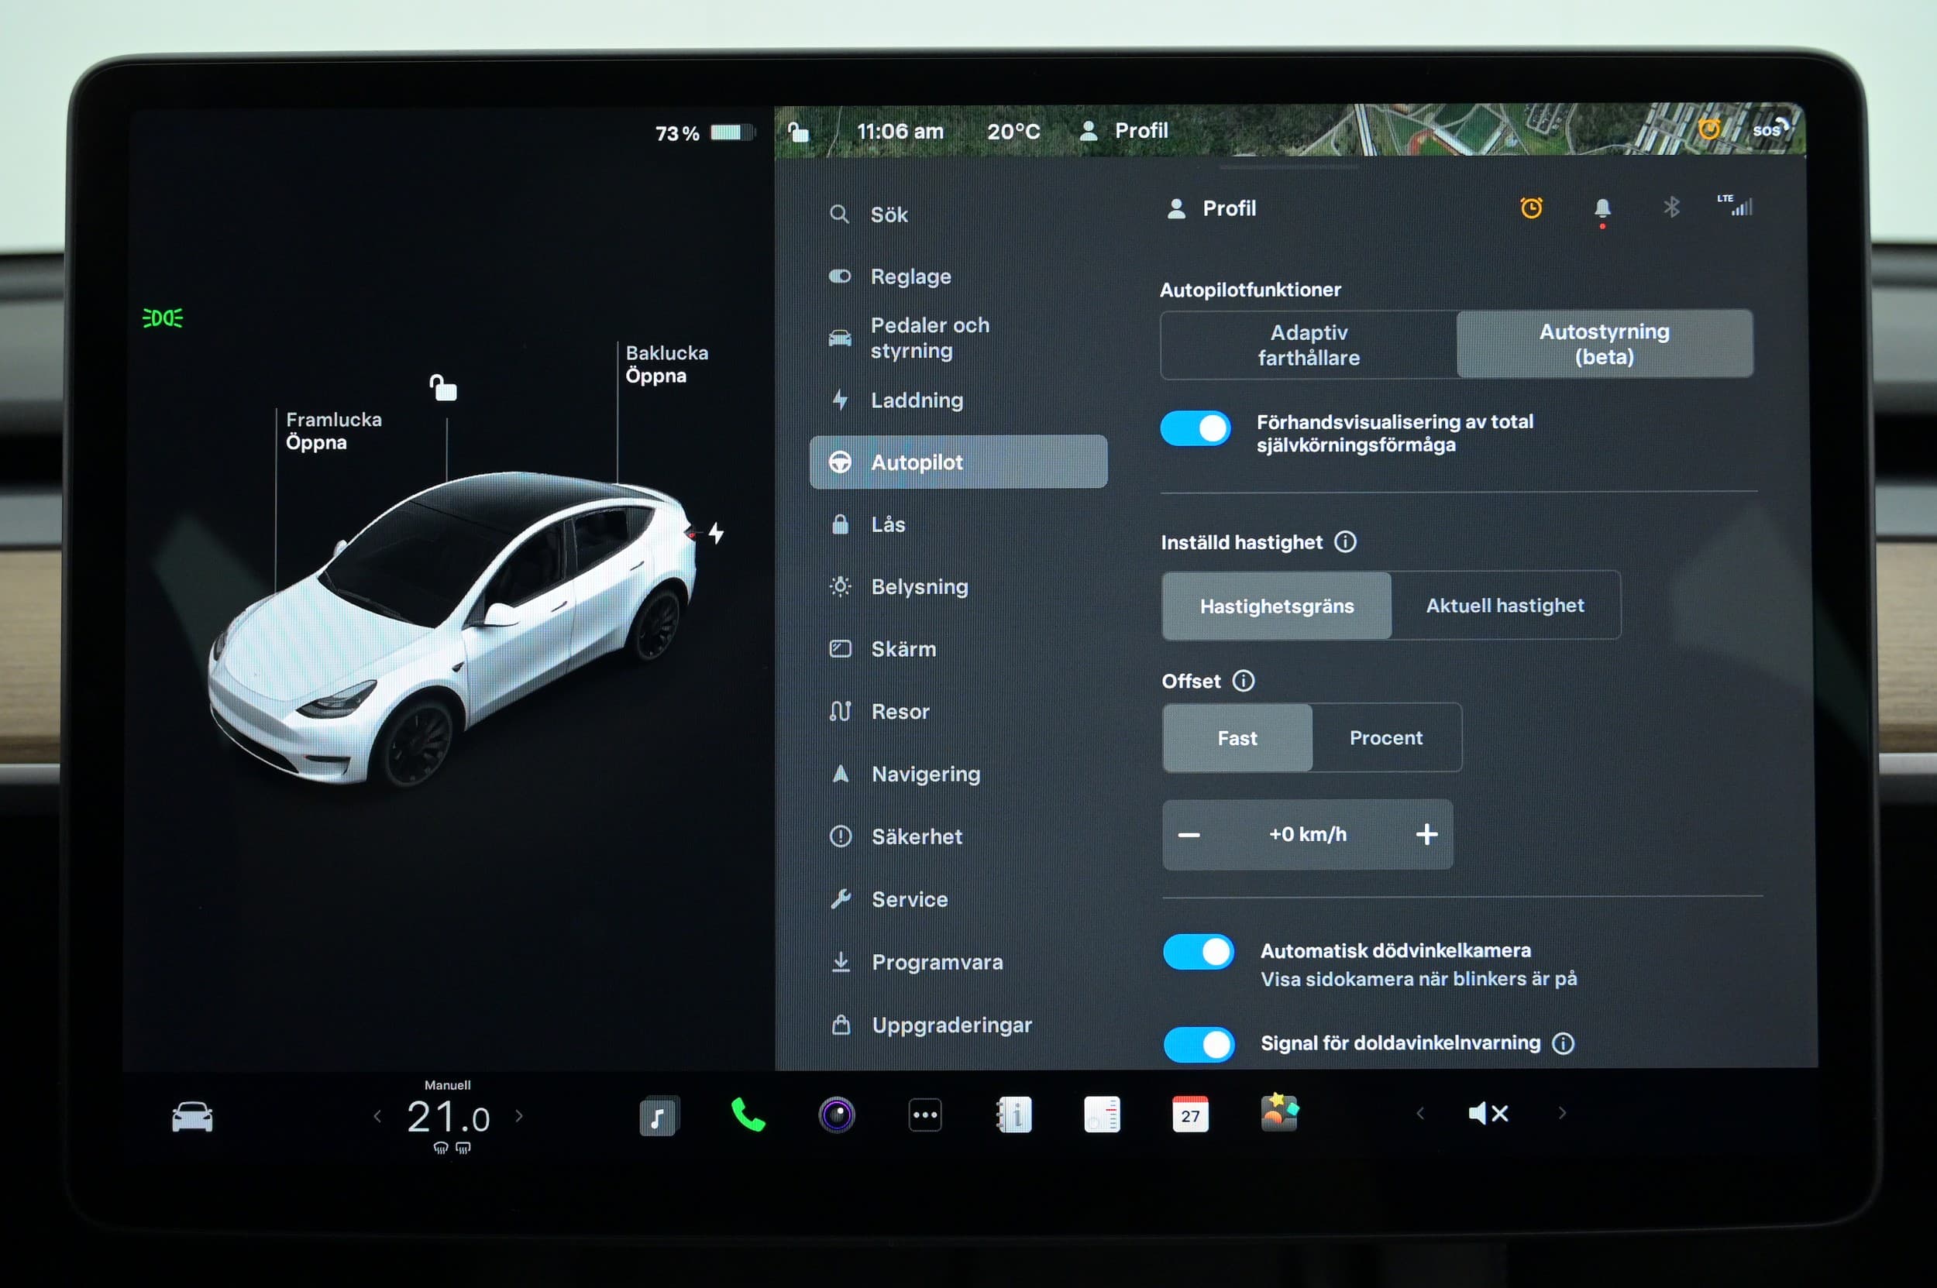Image resolution: width=1937 pixels, height=1288 pixels.
Task: Open the Skärm menu
Action: [958, 649]
